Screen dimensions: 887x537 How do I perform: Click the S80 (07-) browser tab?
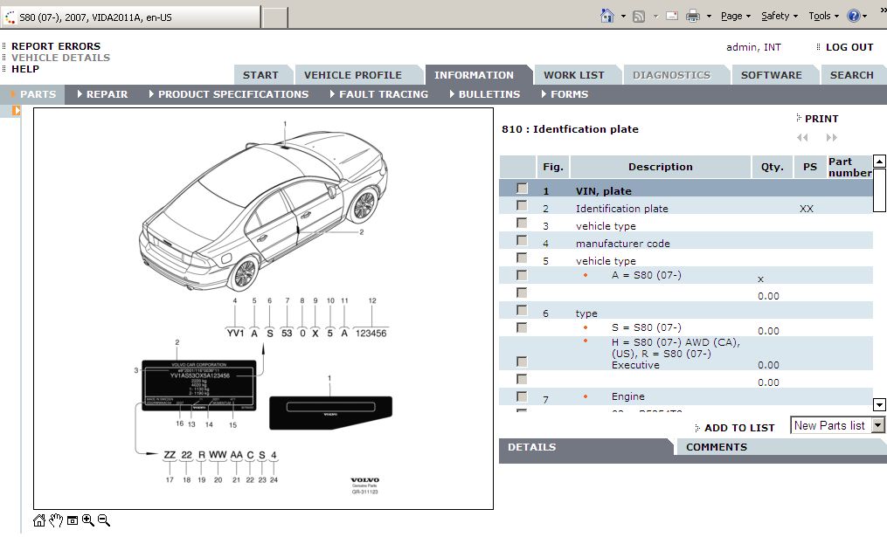pos(131,17)
